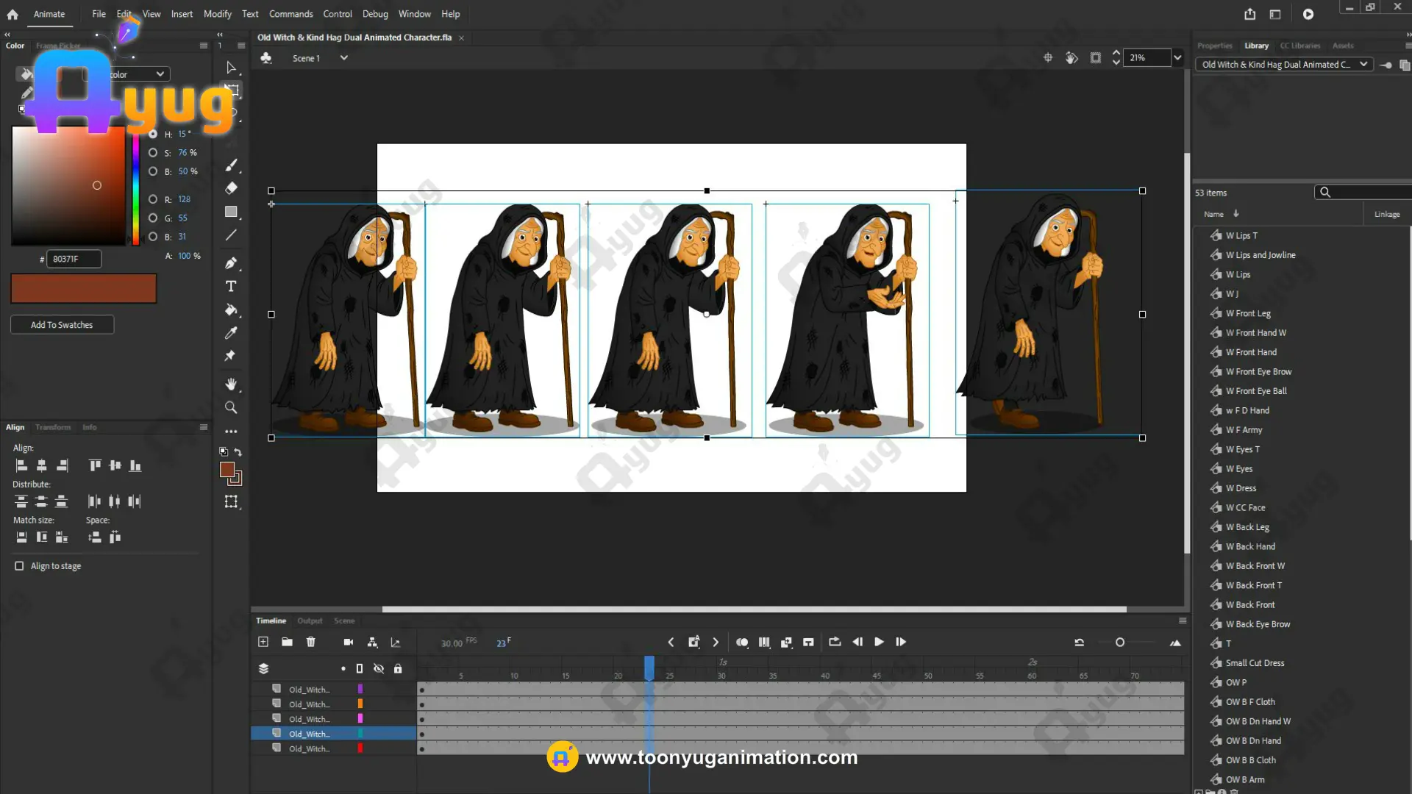Add a camera layer in the timeline

pos(349,642)
